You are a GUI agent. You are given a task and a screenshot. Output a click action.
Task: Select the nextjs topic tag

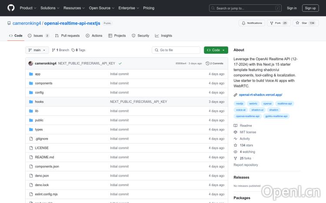pyautogui.click(x=240, y=104)
